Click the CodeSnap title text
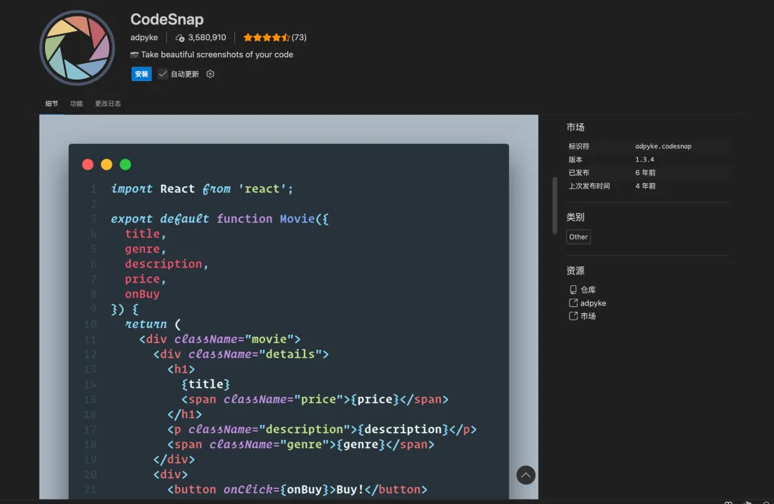 tap(167, 19)
